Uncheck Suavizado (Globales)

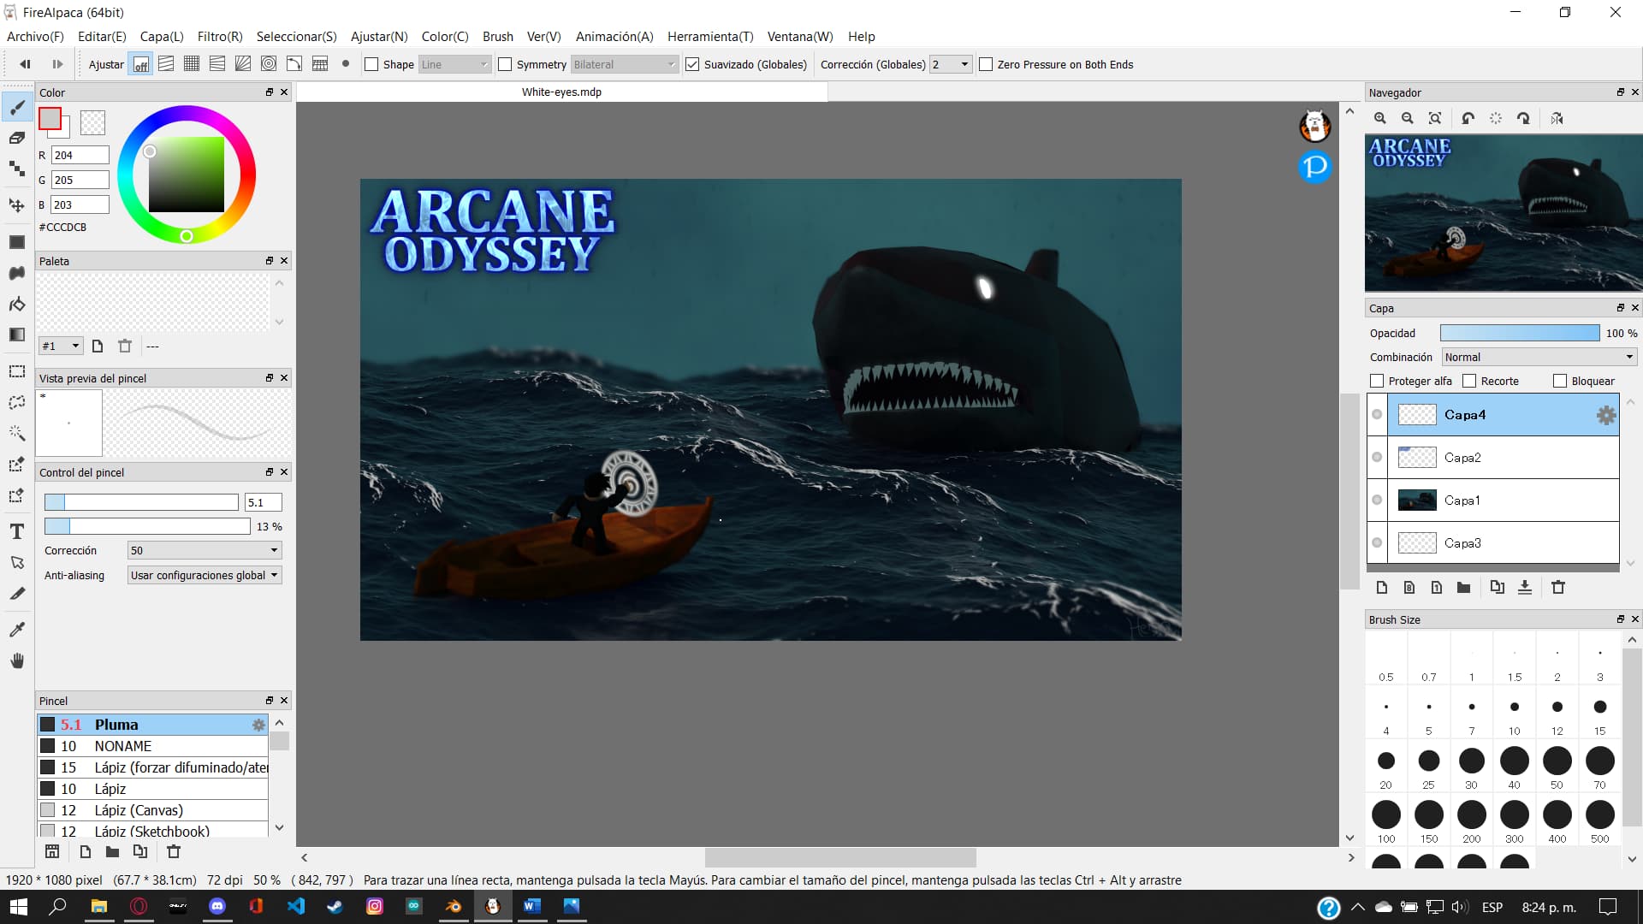coord(692,64)
